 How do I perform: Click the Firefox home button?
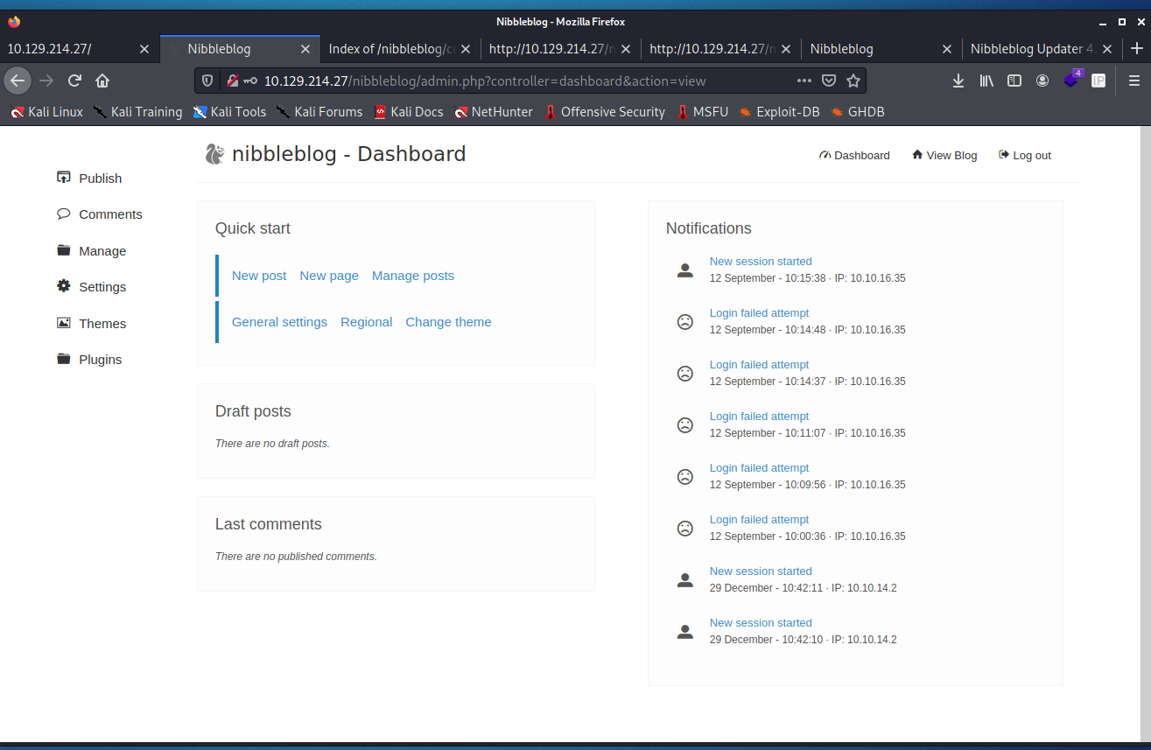tap(102, 81)
